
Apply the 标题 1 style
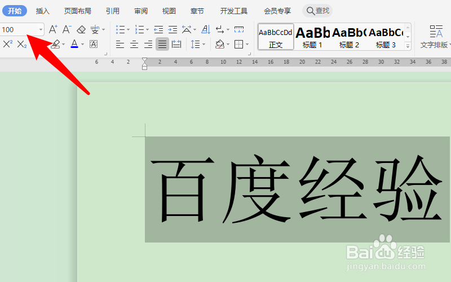312,37
